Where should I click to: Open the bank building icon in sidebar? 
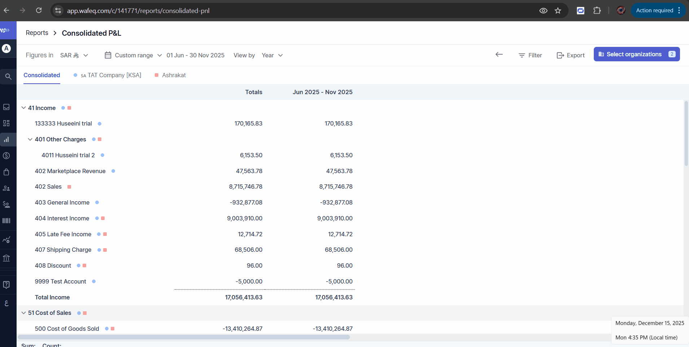(6, 258)
